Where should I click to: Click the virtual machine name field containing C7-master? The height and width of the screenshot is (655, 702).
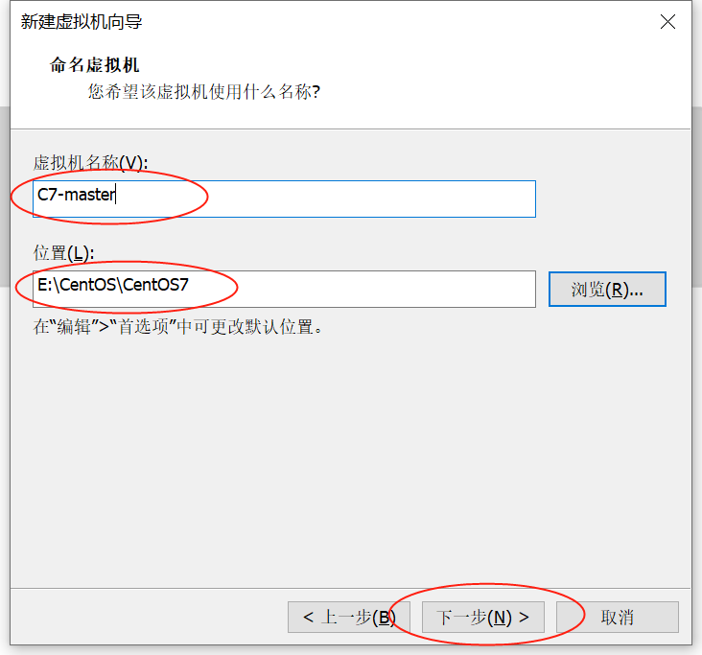click(x=284, y=199)
